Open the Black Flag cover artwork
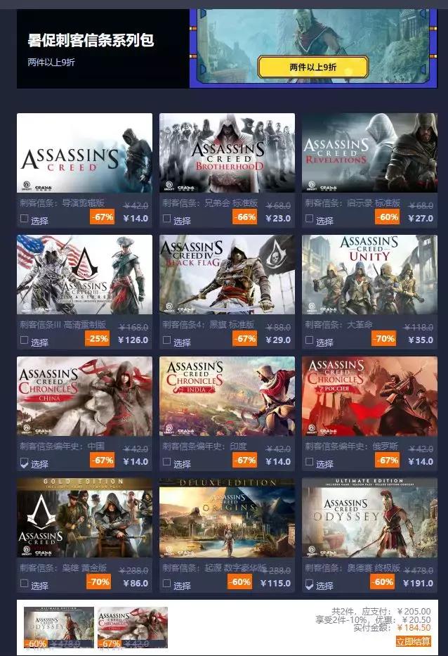Screen dimensions: 448x656 (x=227, y=274)
